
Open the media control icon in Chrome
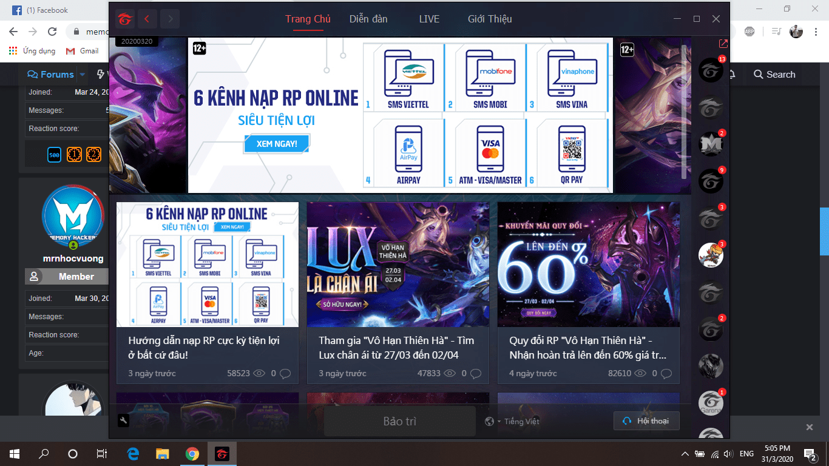(x=777, y=32)
